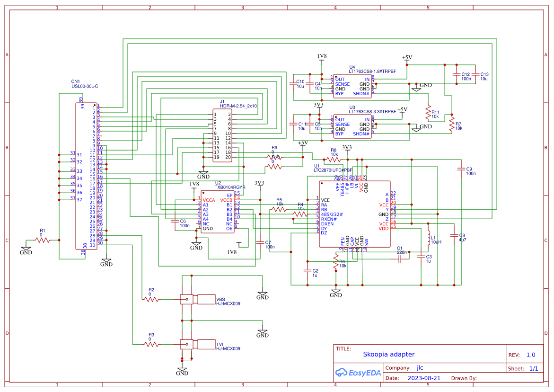This screenshot has height=392, width=554.
Task: Open the Skoopia adapter title text
Action: 389,354
